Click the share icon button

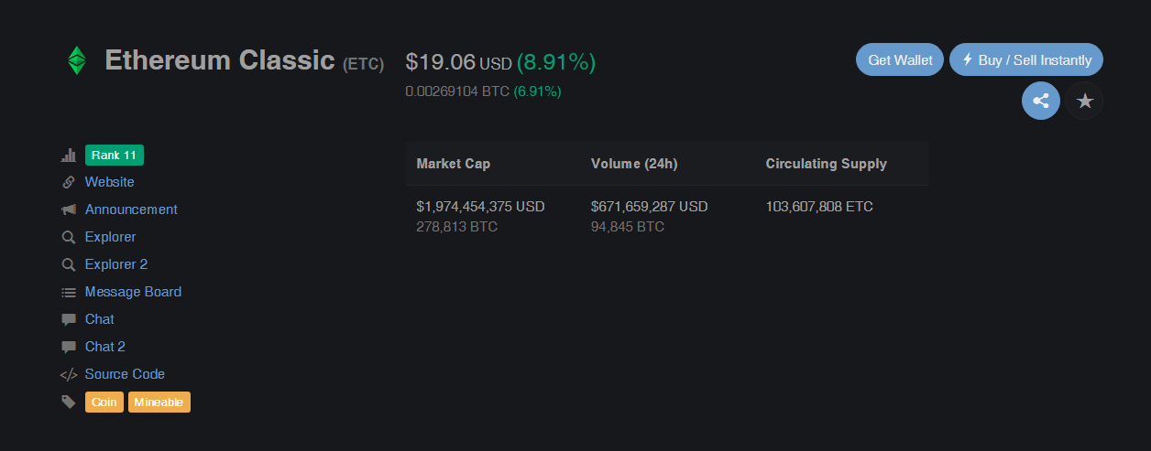point(1040,101)
